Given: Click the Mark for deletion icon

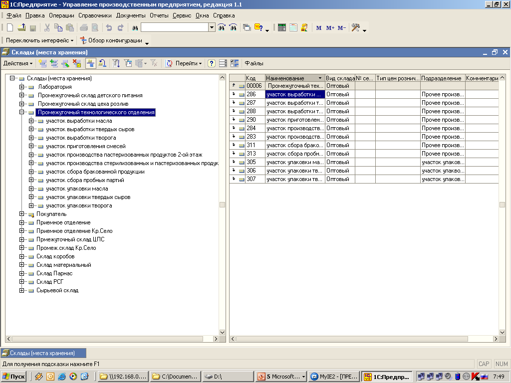Looking at the screenshot, I should click(x=76, y=63).
